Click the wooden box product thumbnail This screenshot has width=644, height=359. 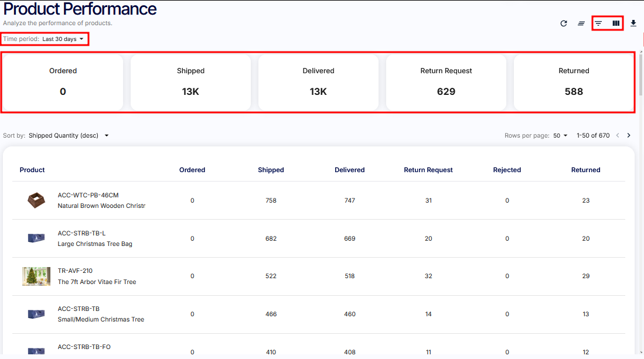coord(36,200)
